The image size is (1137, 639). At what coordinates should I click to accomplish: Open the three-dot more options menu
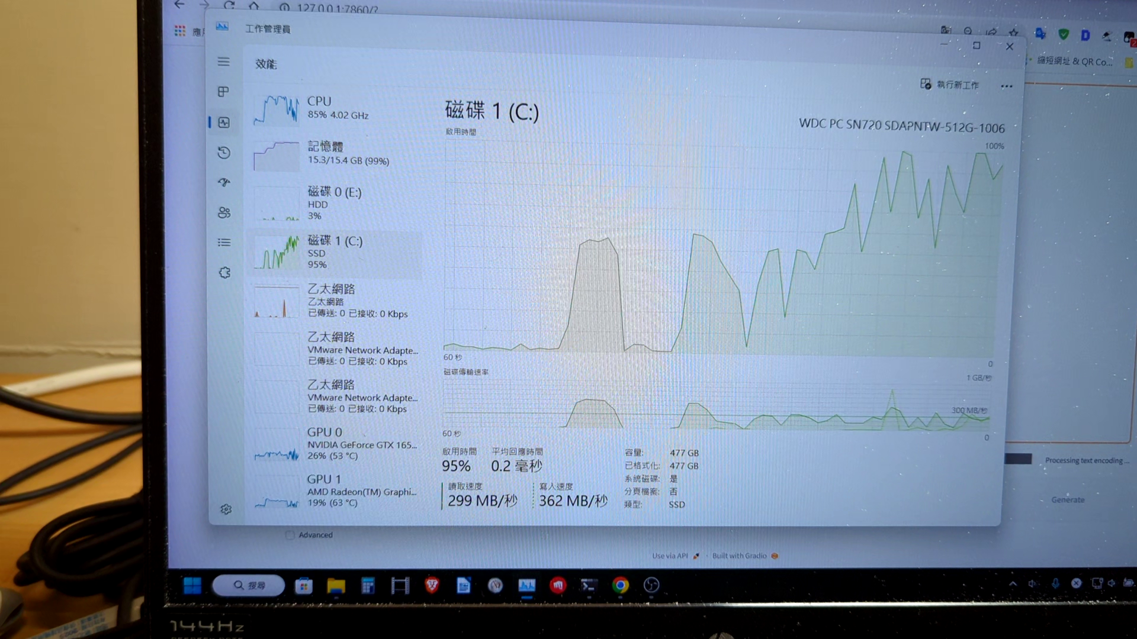click(x=1007, y=86)
